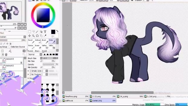Select the highlighted .png tab beside palitra.sai
The width and height of the screenshot is (188, 106).
pyautogui.click(x=103, y=100)
